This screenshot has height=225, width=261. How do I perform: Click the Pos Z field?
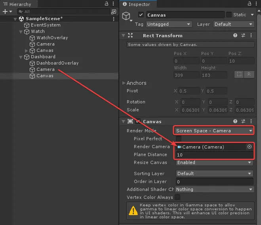241,61
